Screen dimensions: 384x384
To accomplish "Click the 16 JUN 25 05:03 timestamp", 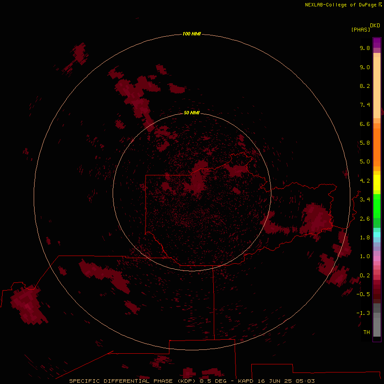I will [286, 381].
